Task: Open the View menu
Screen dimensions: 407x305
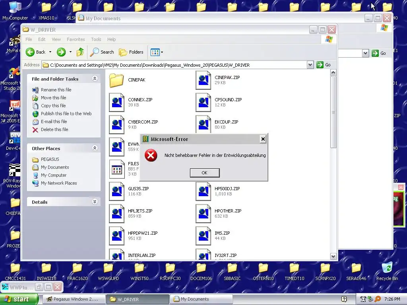Action: [56, 39]
